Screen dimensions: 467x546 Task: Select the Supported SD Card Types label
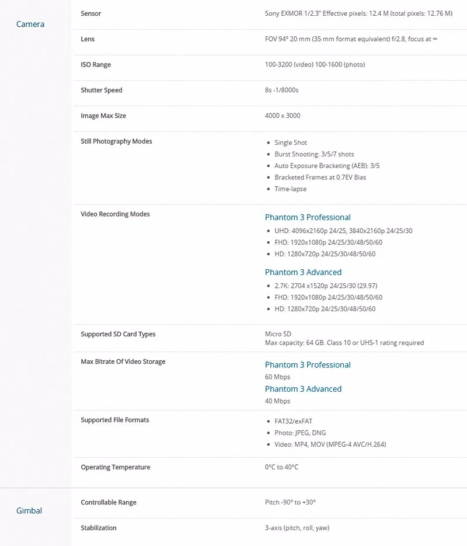118,335
